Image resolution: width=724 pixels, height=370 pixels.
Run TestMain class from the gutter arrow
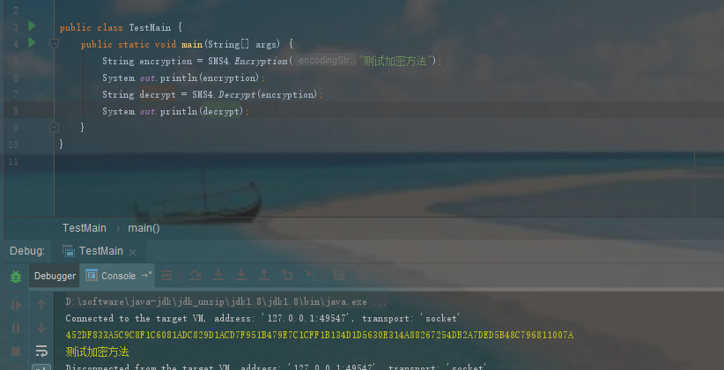pos(32,26)
